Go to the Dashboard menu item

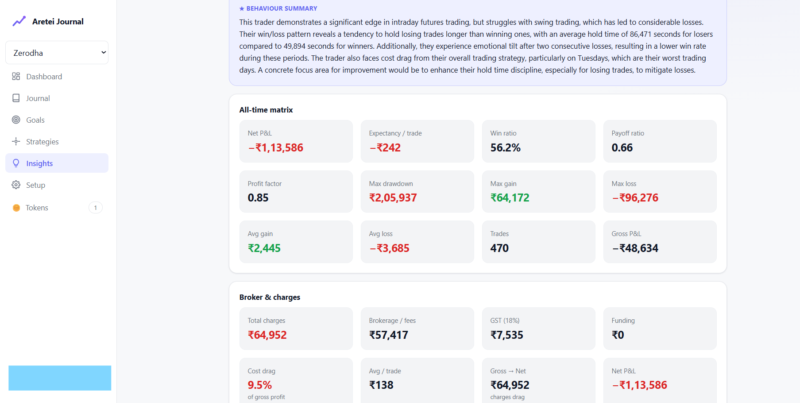[x=57, y=77]
